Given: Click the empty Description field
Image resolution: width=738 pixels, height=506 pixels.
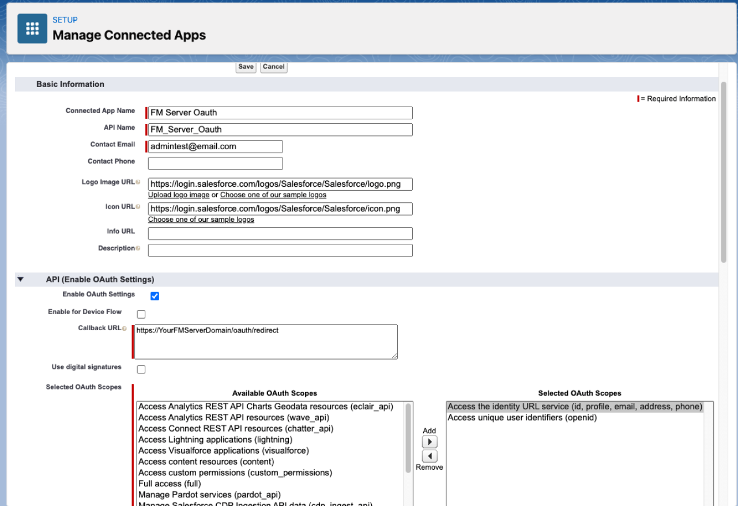Looking at the screenshot, I should tap(280, 250).
